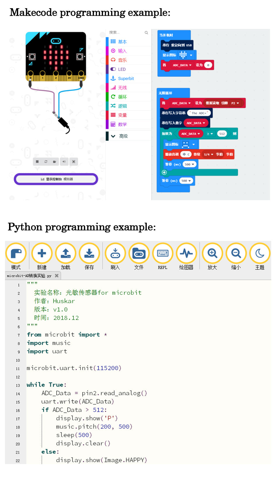Open the Plotter (绘图器) icon
Viewport: 280px width, 484px height.
click(186, 253)
